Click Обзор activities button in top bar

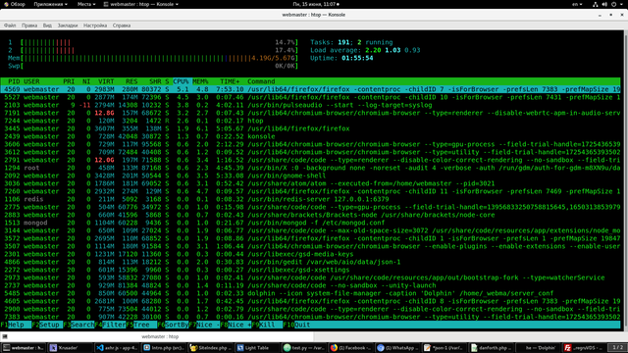tap(15, 4)
